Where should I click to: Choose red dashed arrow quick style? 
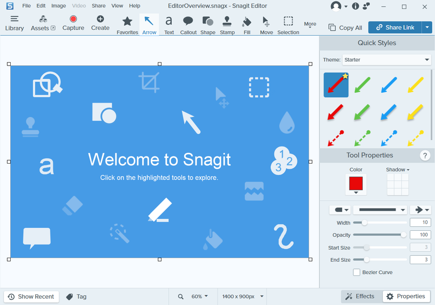click(x=336, y=138)
